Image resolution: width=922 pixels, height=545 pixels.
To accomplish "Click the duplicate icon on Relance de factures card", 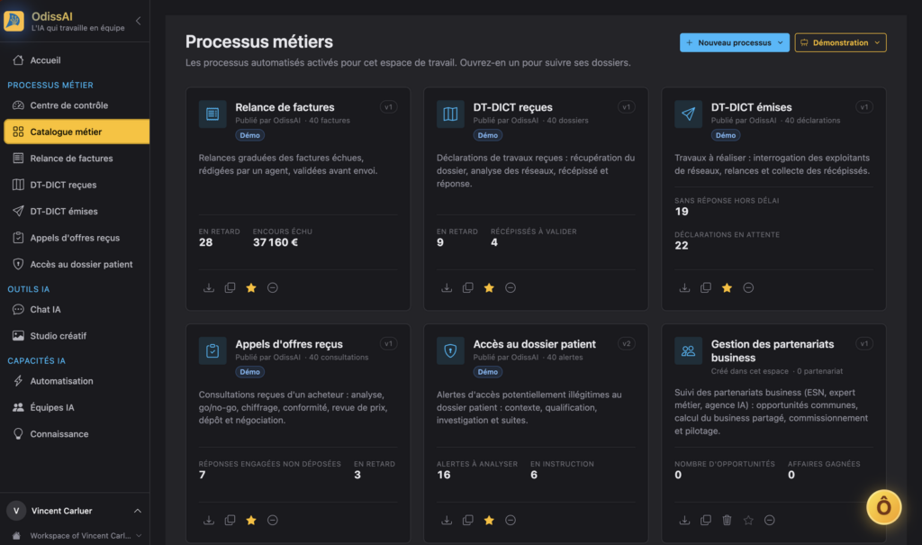I will coord(230,287).
